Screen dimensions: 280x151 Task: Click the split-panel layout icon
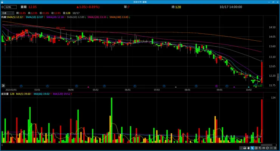click(x=256, y=148)
